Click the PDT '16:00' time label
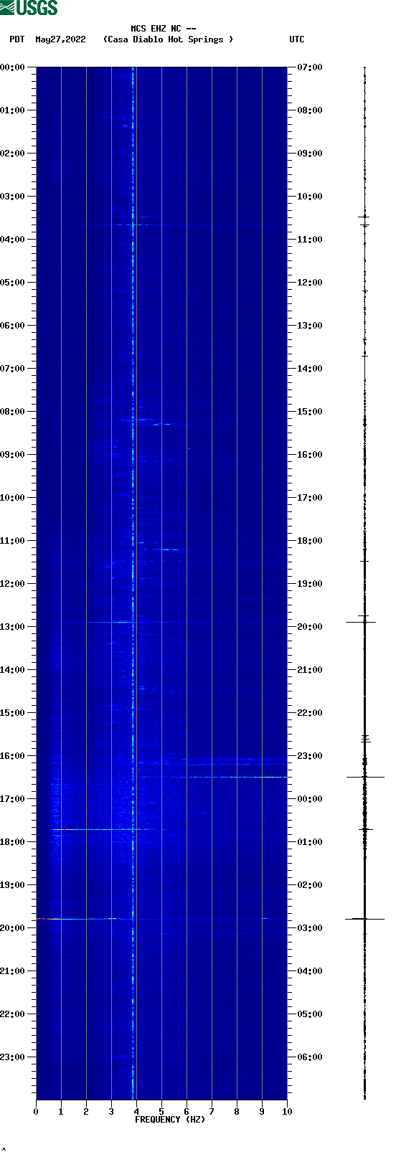Viewport: 396px width, 1157px height. (x=13, y=756)
